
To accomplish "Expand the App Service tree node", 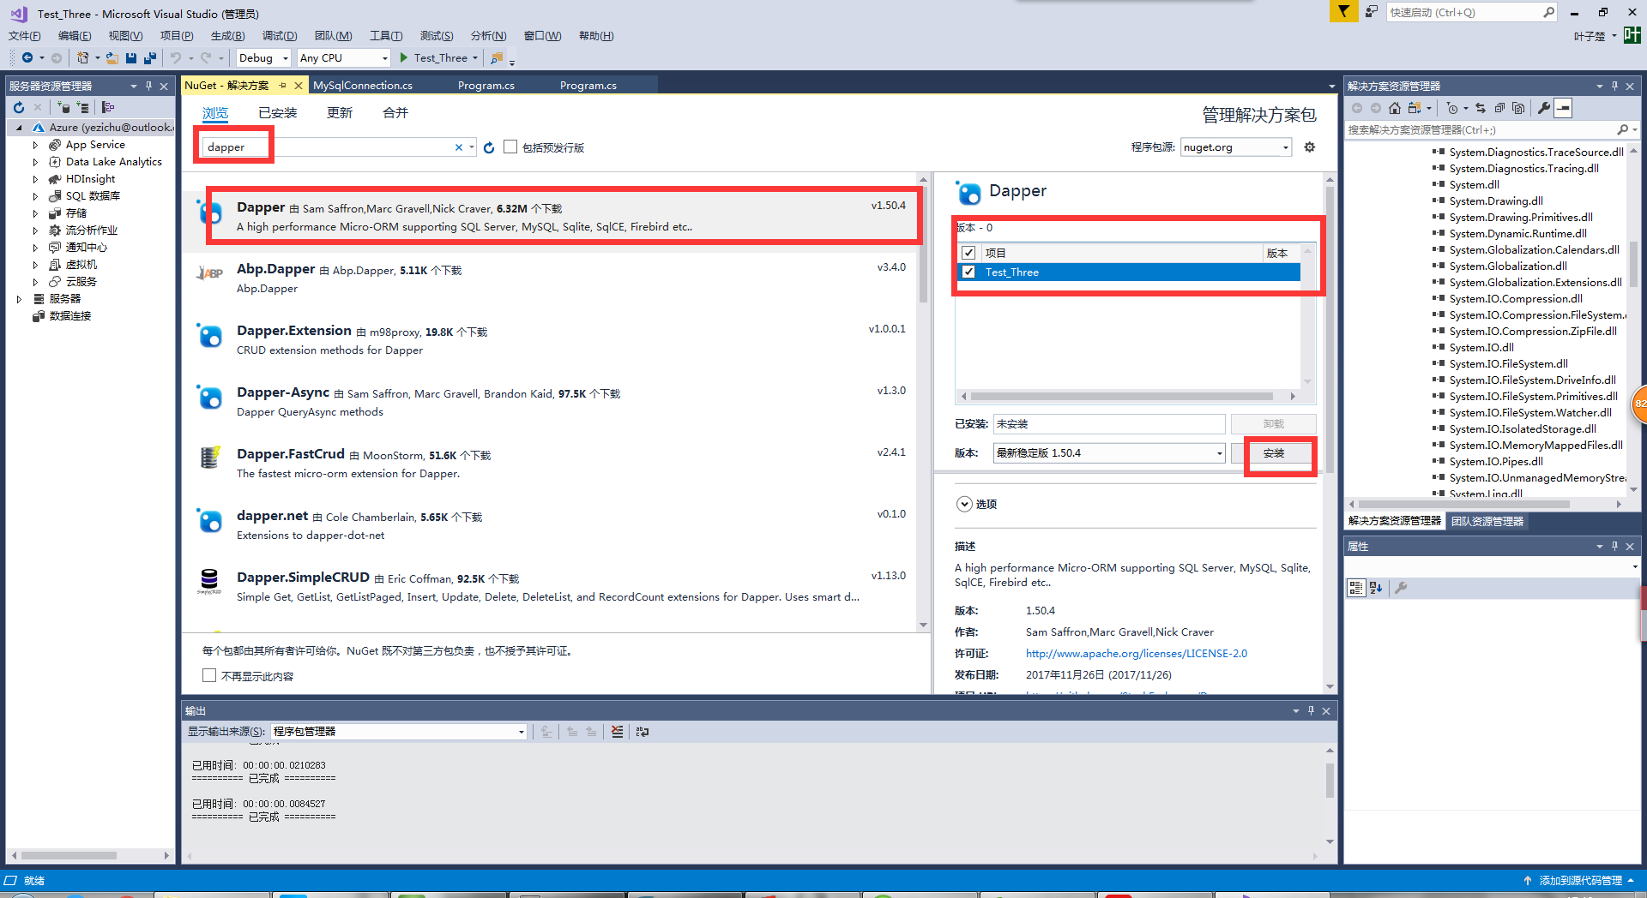I will tap(35, 145).
